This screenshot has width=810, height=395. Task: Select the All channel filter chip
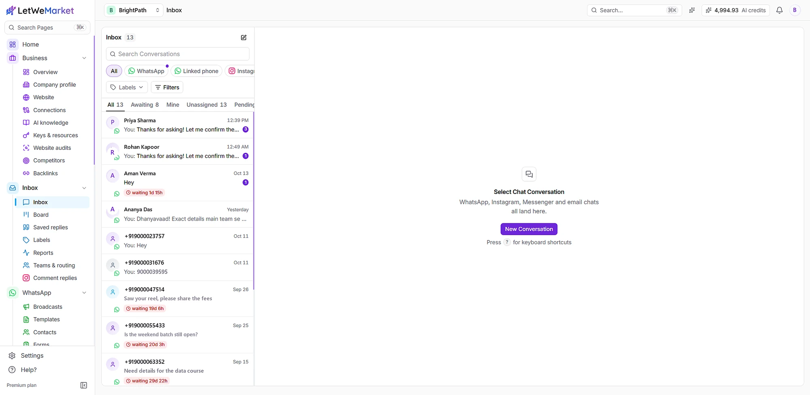114,71
